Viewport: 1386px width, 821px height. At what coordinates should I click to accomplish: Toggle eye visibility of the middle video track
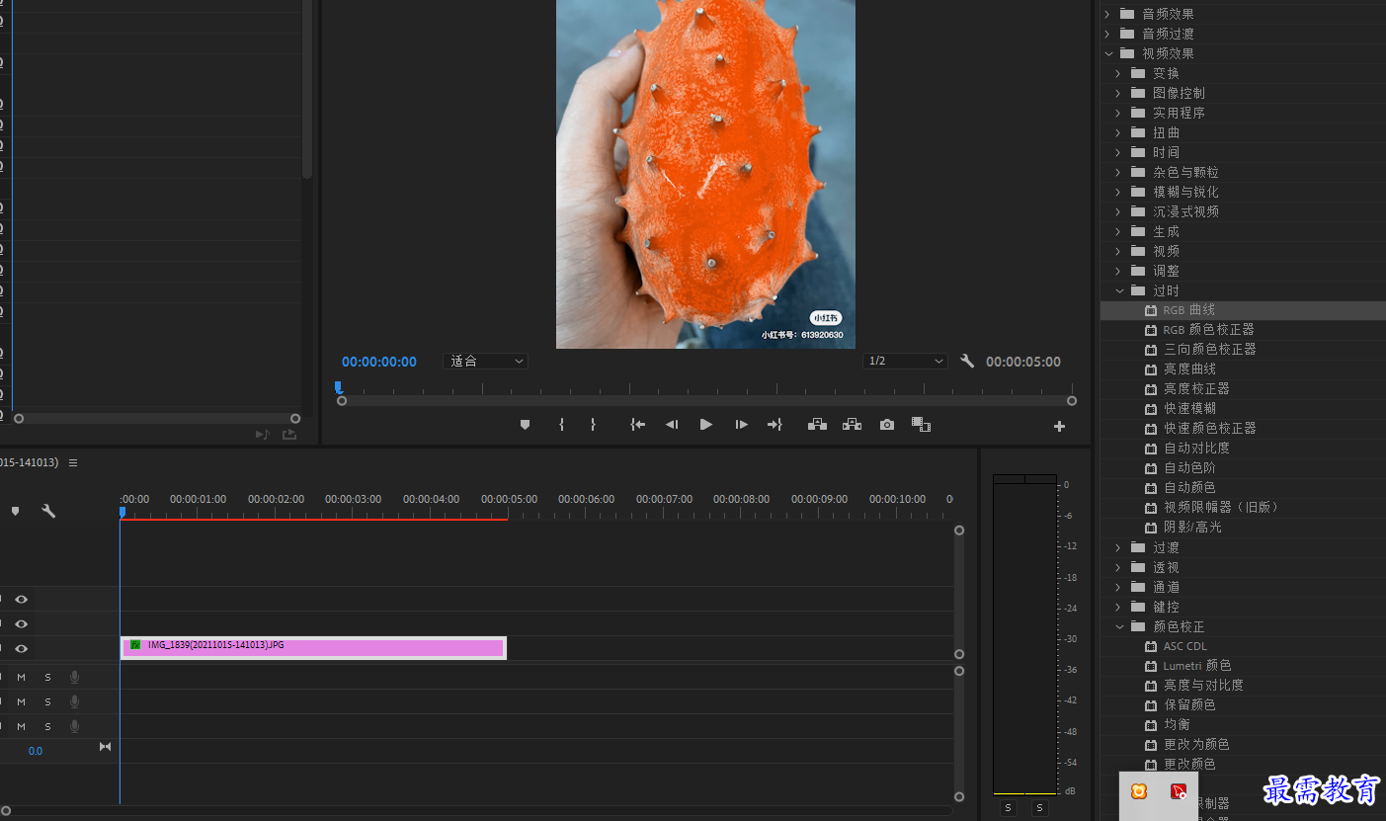(x=21, y=623)
